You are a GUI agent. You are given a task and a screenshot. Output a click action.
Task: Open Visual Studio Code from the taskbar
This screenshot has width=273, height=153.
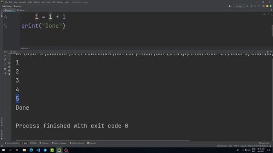38,150
